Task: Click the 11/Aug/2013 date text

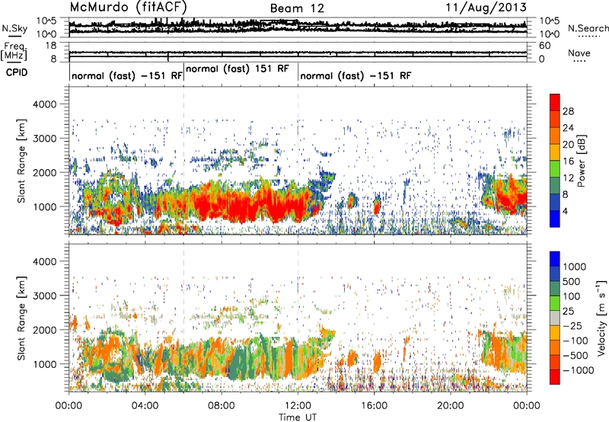Action: [x=486, y=7]
